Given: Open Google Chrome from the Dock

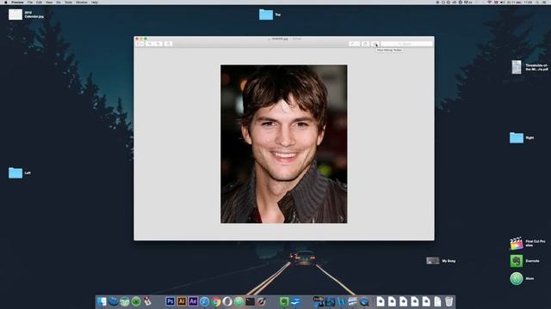Looking at the screenshot, I should coord(216,301).
